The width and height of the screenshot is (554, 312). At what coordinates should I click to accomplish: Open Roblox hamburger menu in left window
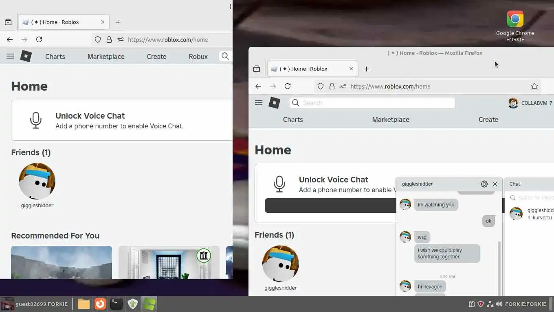[10, 56]
